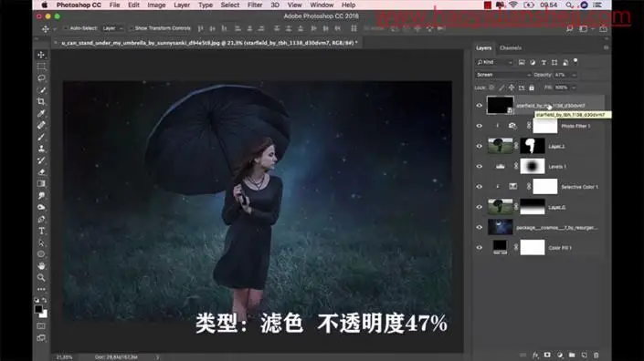Create a new group folder icon
Viewport: 644px width, 361px height.
572,355
